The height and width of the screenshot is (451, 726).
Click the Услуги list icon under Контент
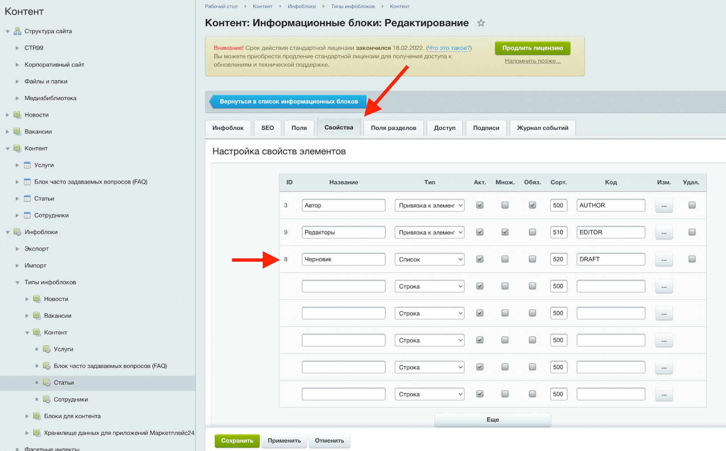pos(27,165)
